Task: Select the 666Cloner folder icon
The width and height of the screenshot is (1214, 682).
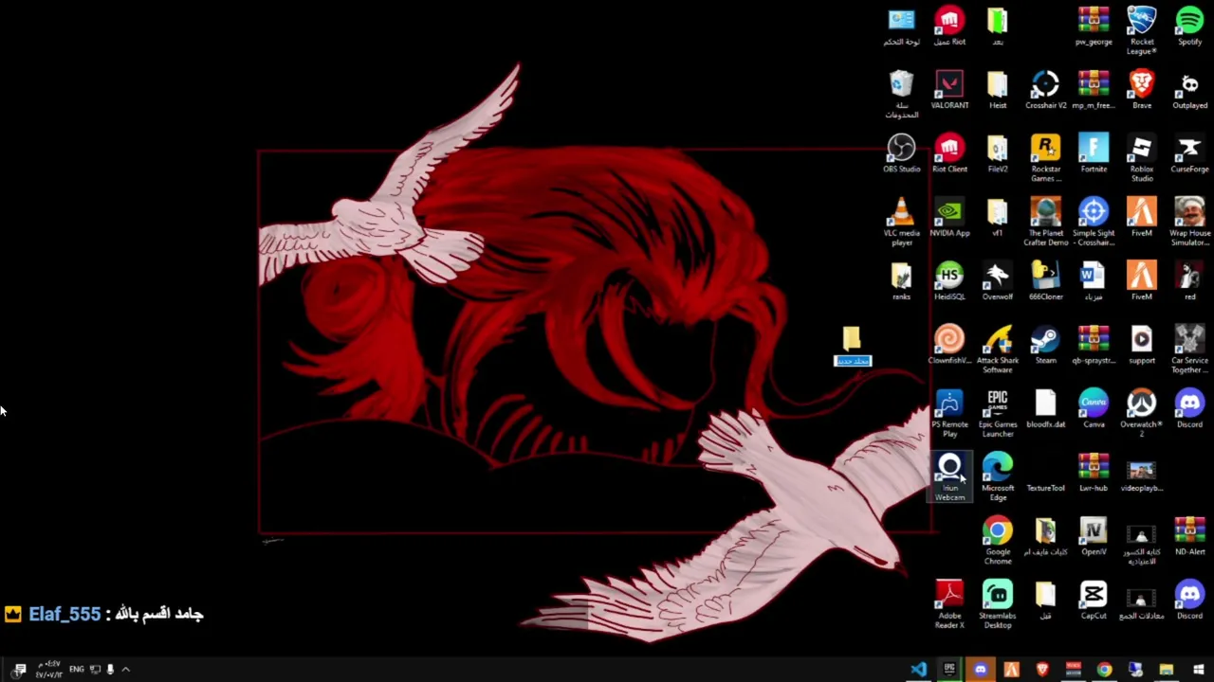Action: click(1045, 282)
